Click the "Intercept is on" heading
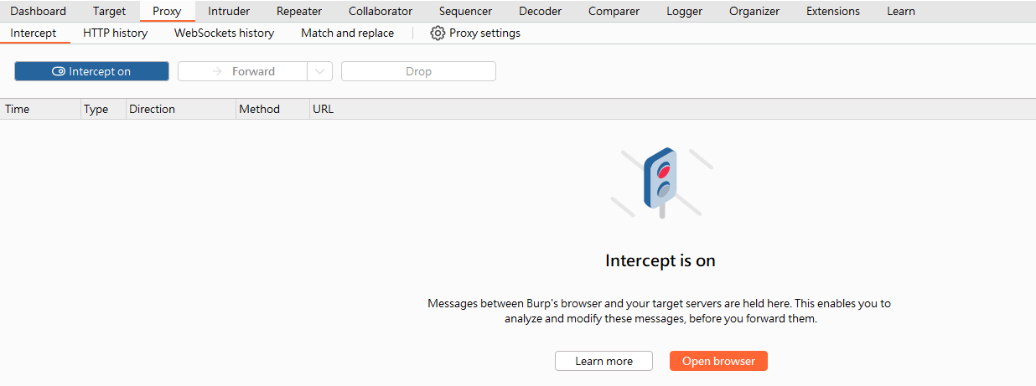The image size is (1036, 386). (660, 260)
